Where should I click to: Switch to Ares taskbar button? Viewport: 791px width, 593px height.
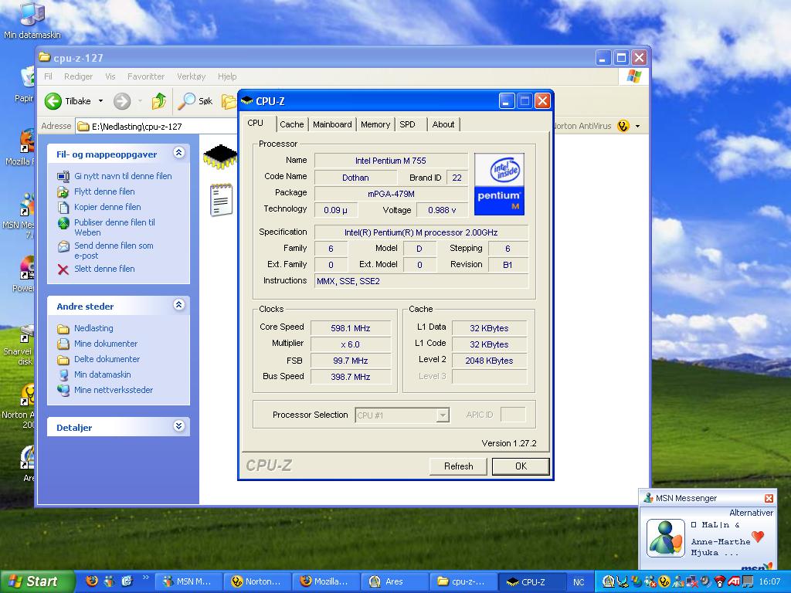[393, 582]
